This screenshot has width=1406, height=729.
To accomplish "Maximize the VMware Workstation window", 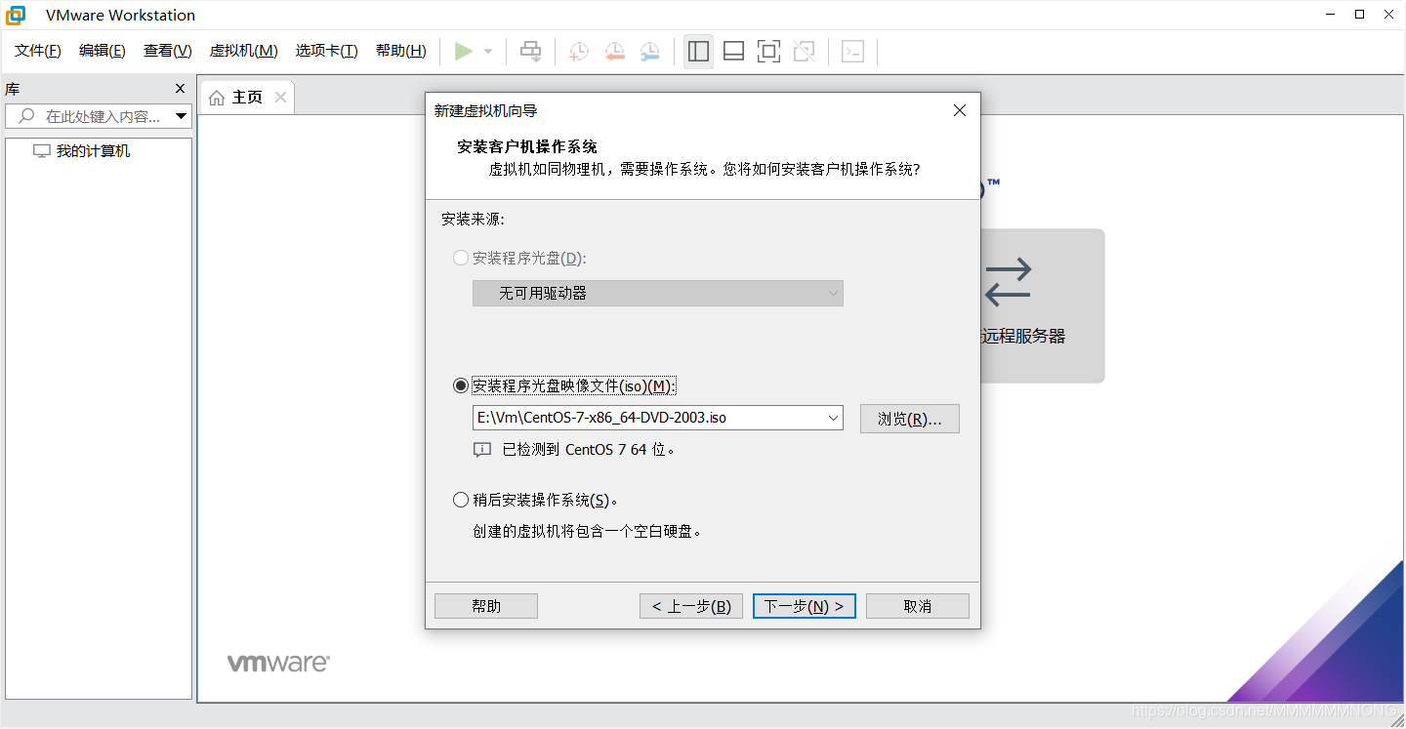I will pyautogui.click(x=1360, y=15).
